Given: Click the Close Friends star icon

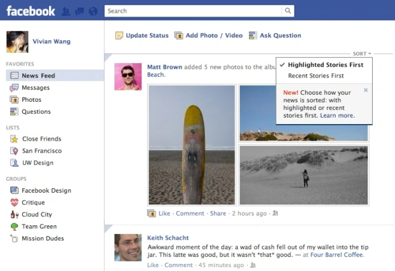Looking at the screenshot, I should click(15, 139).
